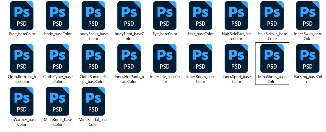This screenshot has height=132, width=326.
Task: Click the 'MinaSandal_baseColor' name text
Action: point(94,122)
